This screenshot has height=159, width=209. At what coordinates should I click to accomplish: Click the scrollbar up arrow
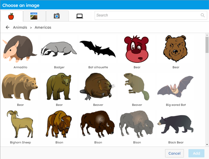[207, 35]
